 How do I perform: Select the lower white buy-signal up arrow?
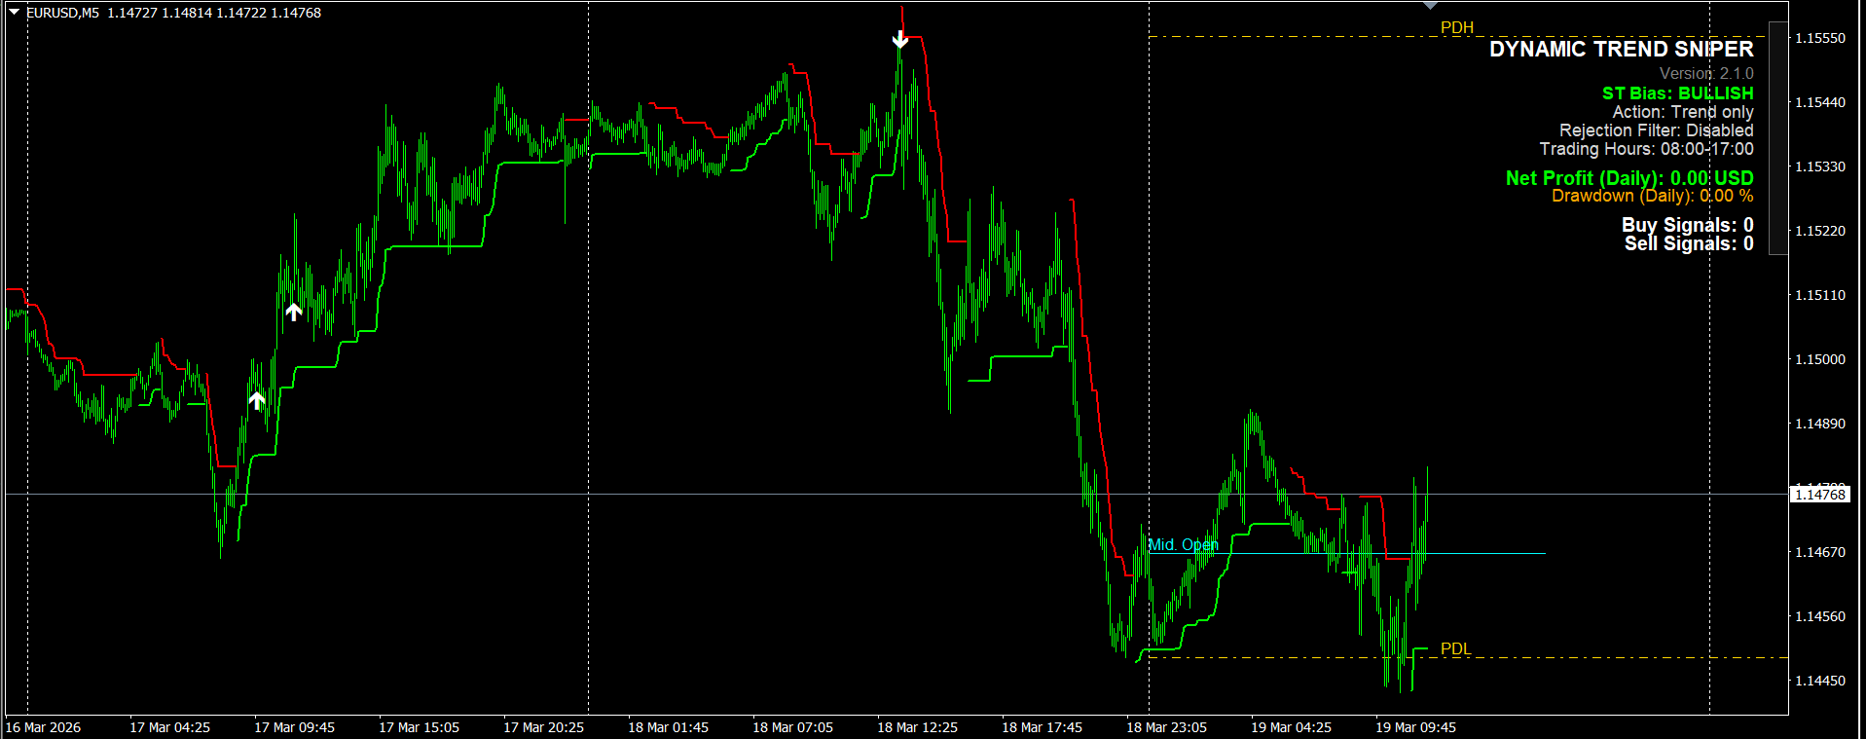coord(257,399)
